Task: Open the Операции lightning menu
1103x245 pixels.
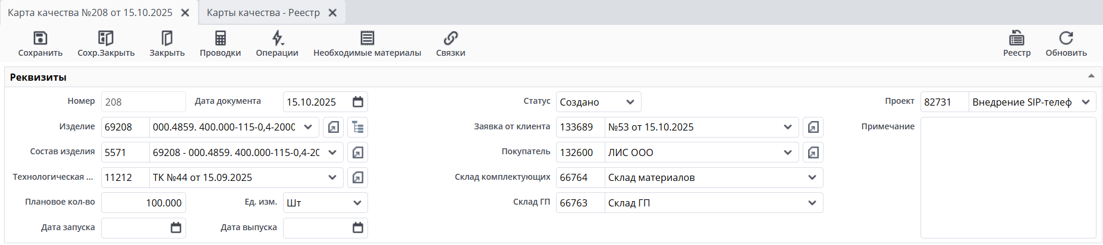Action: coord(277,39)
